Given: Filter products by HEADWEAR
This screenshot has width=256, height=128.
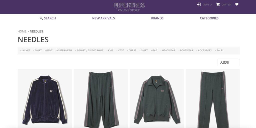Looking at the screenshot, I should click(x=168, y=50).
